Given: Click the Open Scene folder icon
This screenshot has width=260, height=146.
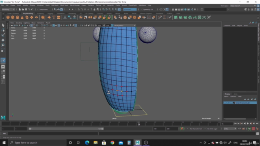Looking at the screenshot, I should (x=23, y=9).
